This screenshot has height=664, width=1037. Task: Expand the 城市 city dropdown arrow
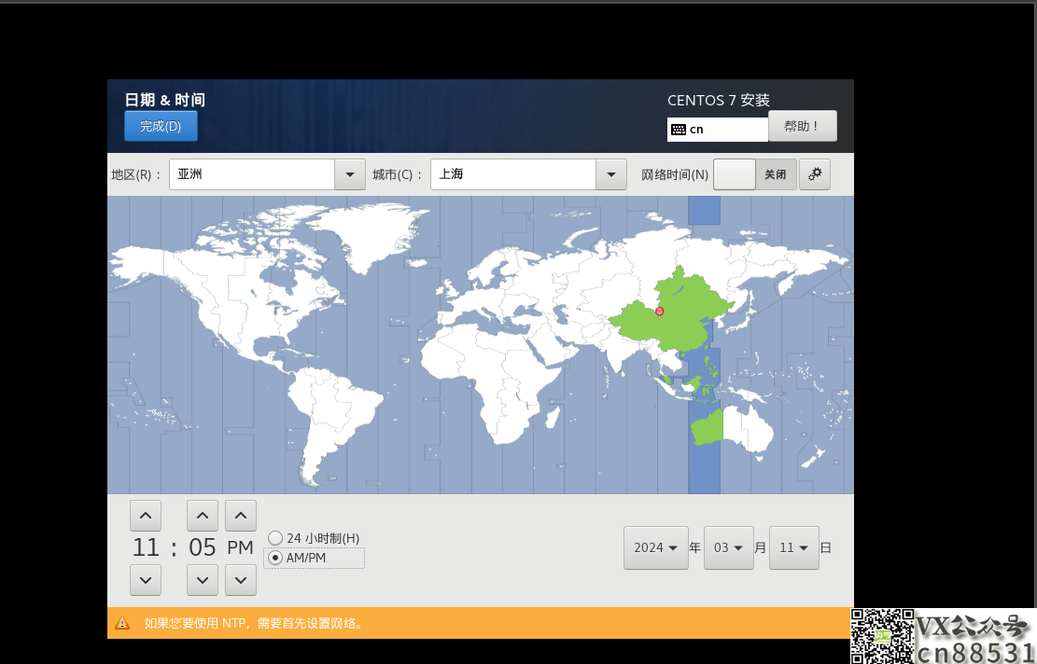click(611, 174)
